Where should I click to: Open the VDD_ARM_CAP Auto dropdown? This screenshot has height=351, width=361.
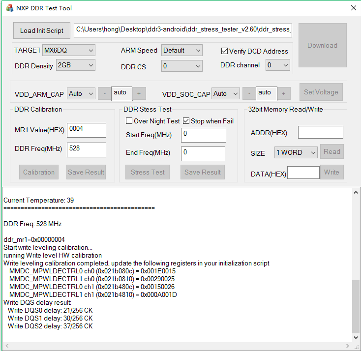coord(81,94)
